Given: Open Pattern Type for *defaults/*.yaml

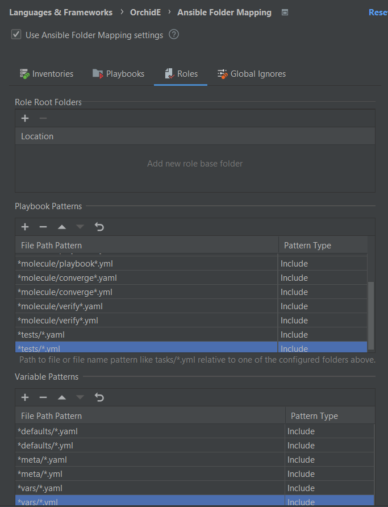Looking at the screenshot, I should pyautogui.click(x=329, y=431).
